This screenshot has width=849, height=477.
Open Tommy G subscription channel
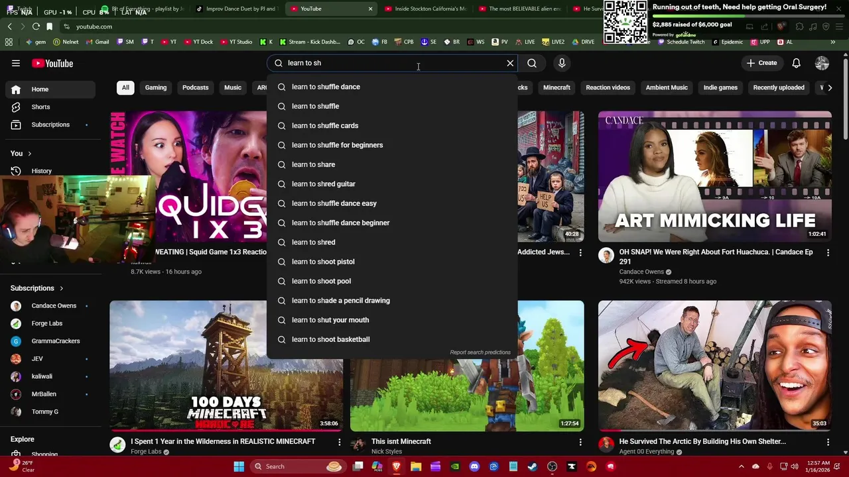pos(50,412)
